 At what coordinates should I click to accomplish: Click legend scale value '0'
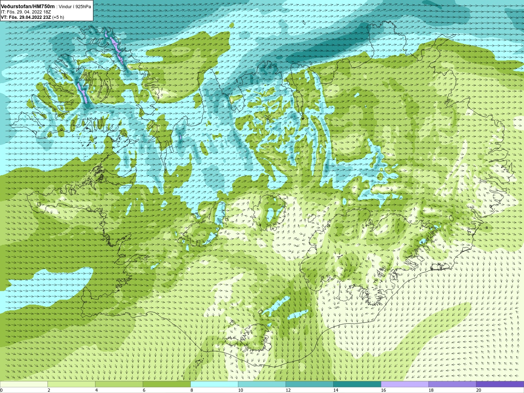[1, 390]
